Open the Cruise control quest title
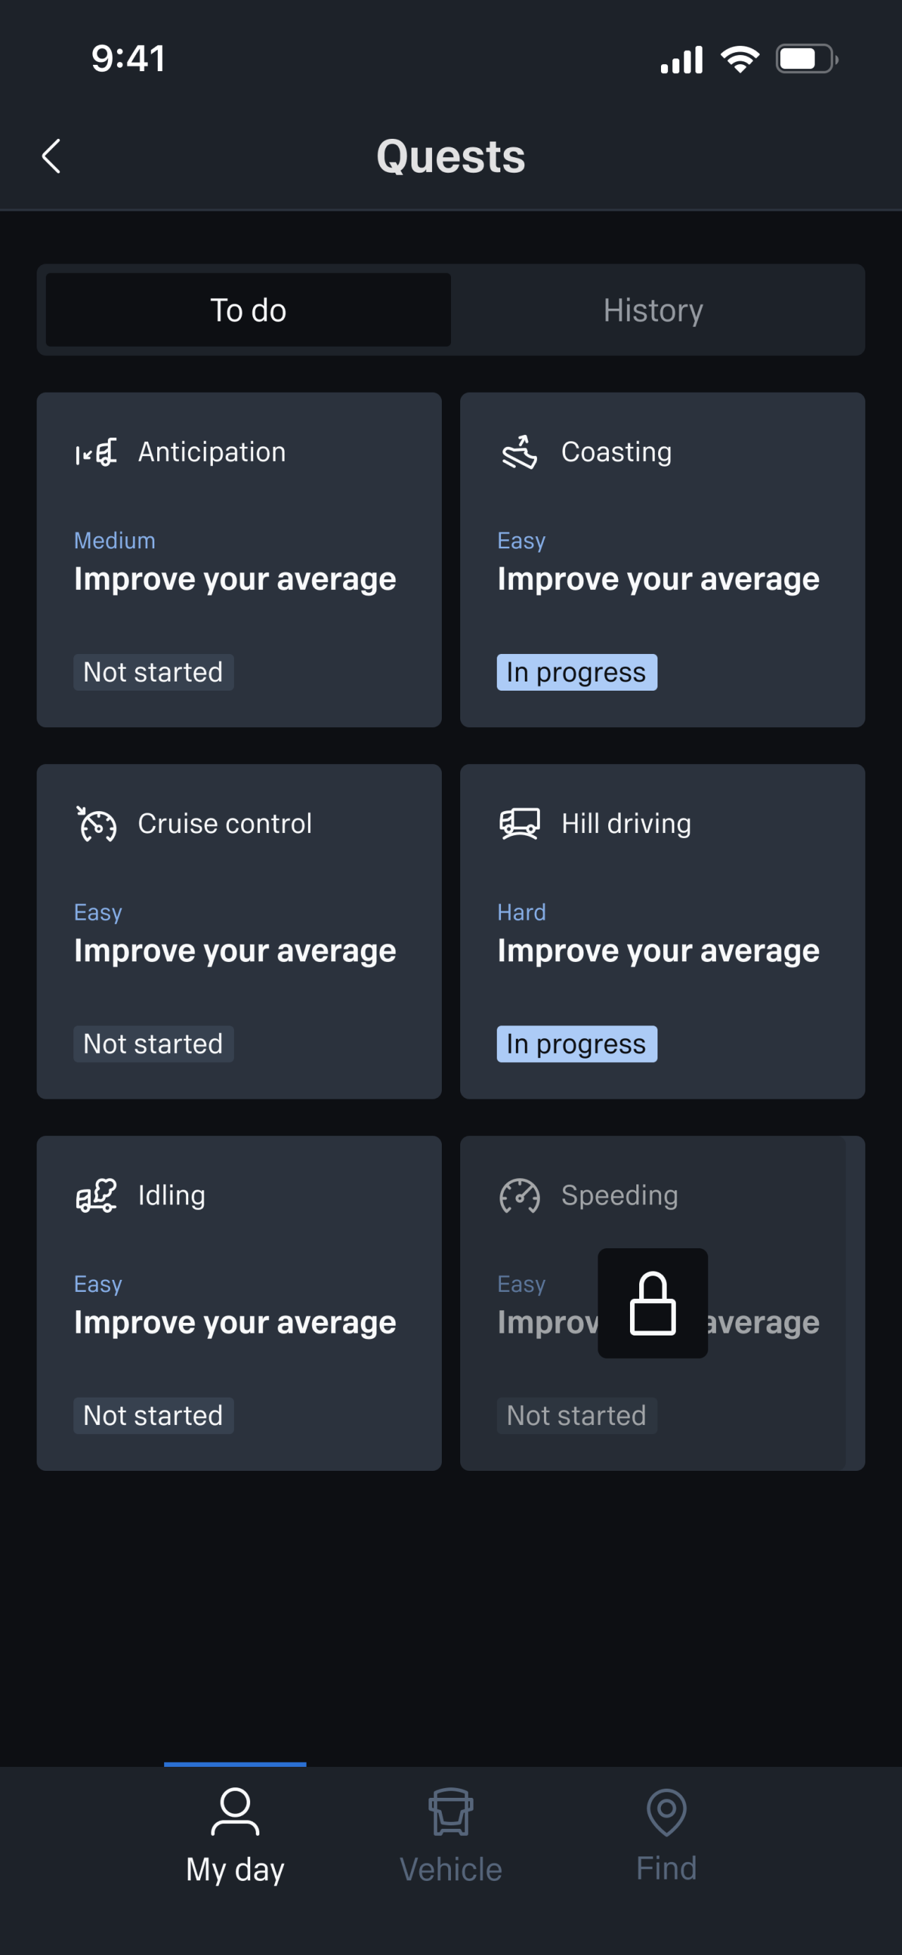This screenshot has height=1955, width=902. click(x=225, y=824)
